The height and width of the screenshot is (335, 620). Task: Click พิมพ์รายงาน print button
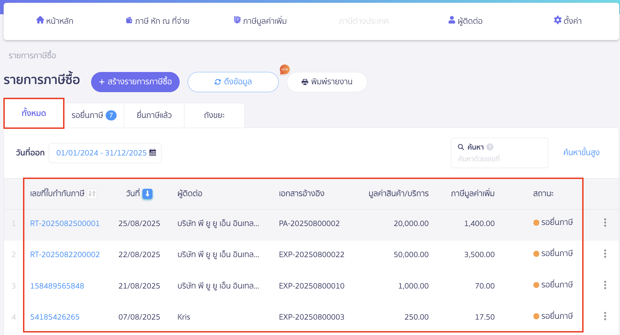pos(327,82)
